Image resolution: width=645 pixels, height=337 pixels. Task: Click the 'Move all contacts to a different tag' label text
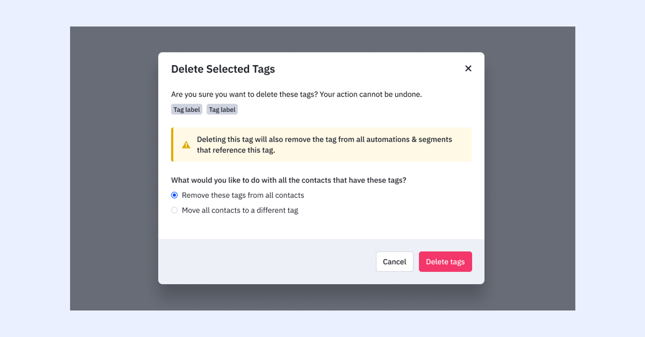pos(240,210)
